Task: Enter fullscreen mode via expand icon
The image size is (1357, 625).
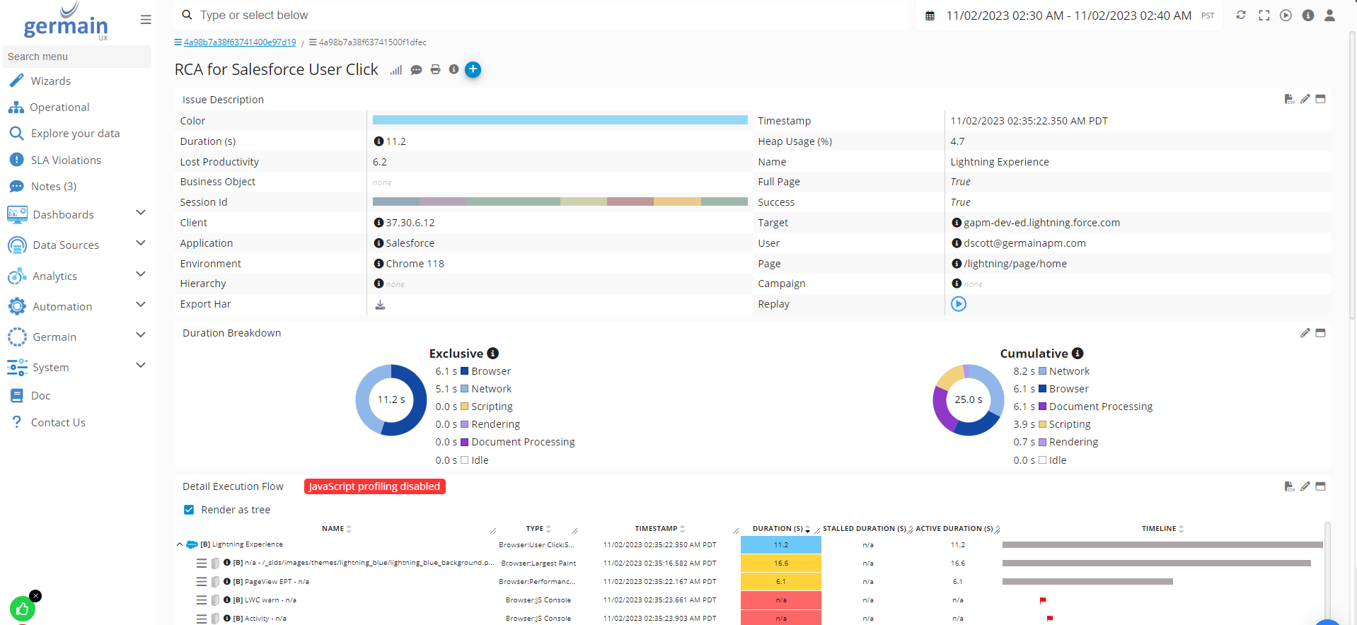Action: pos(1264,15)
